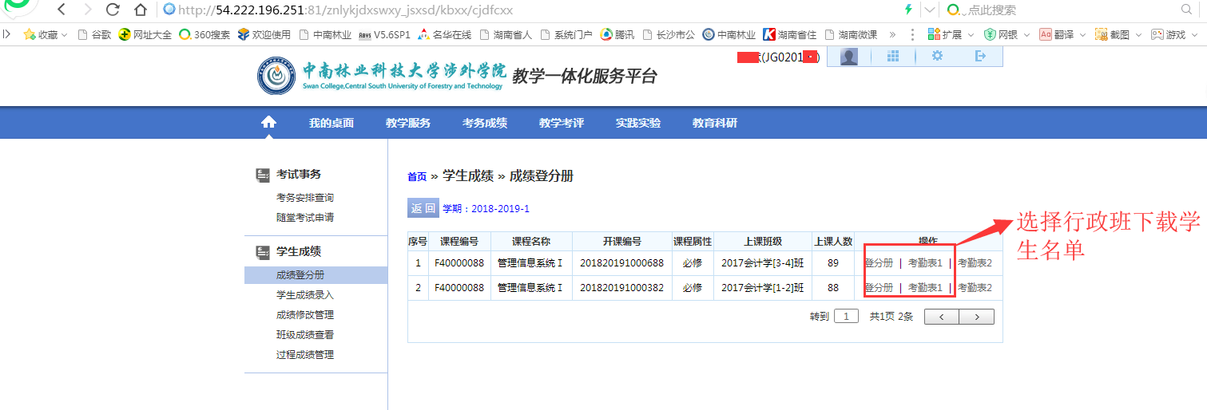Open the V5.6SP1 bookmark

(x=384, y=34)
